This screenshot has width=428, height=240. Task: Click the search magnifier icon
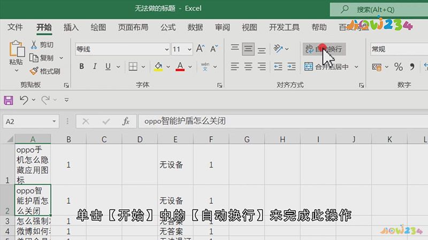tap(345, 10)
